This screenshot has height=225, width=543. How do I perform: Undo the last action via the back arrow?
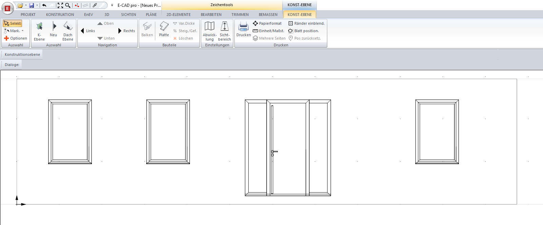pyautogui.click(x=44, y=5)
